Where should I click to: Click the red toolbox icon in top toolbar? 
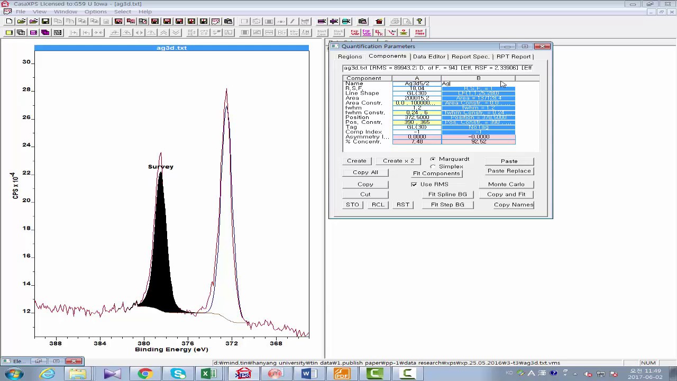[379, 21]
